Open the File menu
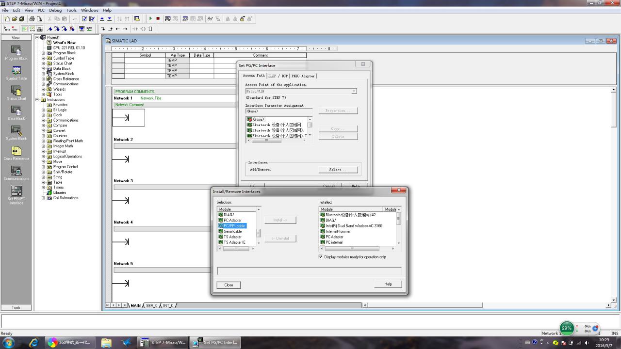Viewport: 621px width, 349px height. [x=5, y=10]
